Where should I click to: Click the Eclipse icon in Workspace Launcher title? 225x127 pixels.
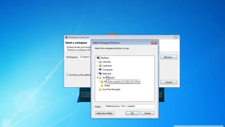[x=66, y=37]
